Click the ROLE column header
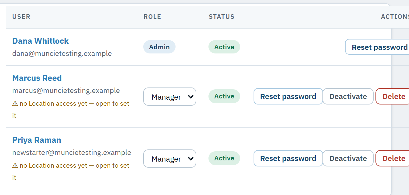The height and width of the screenshot is (195, 409). click(152, 17)
